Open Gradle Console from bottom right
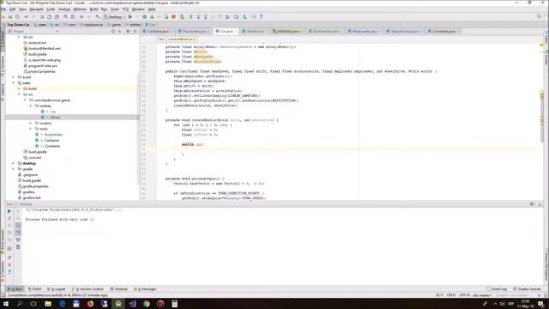Image resolution: width=549 pixels, height=309 pixels. [x=527, y=289]
